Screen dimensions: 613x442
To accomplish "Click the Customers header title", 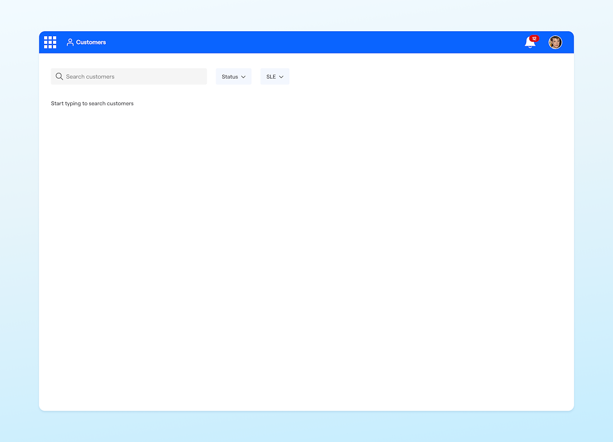I will [x=91, y=42].
